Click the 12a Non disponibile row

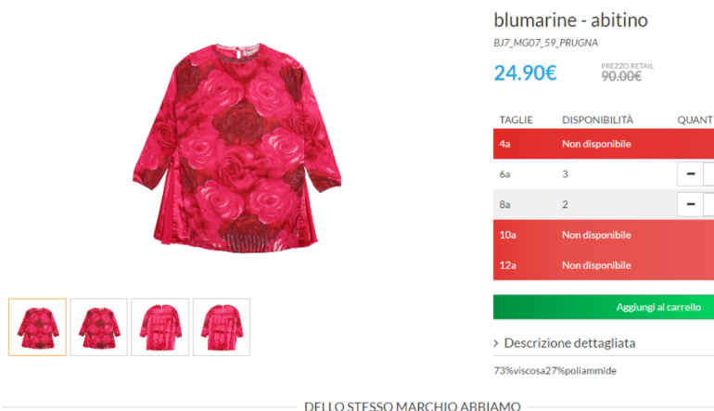tap(604, 265)
